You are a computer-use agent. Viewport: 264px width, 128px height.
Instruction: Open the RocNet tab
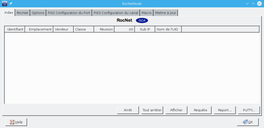(23, 13)
